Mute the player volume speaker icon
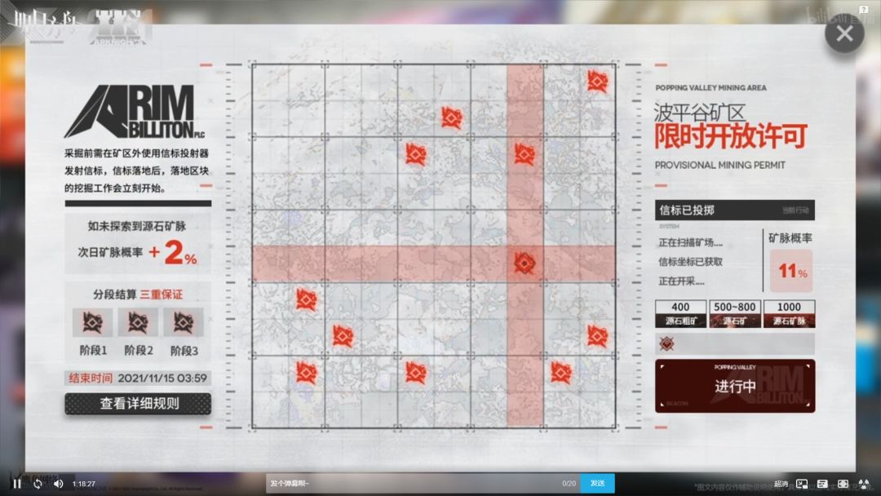881x496 pixels. [59, 484]
